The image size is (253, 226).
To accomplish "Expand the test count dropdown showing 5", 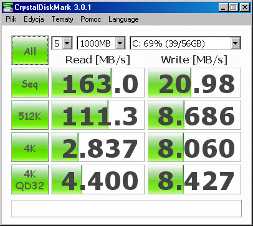I will click(62, 43).
